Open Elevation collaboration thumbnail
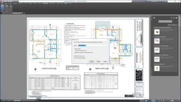The image size is (181, 102). tap(157, 68)
